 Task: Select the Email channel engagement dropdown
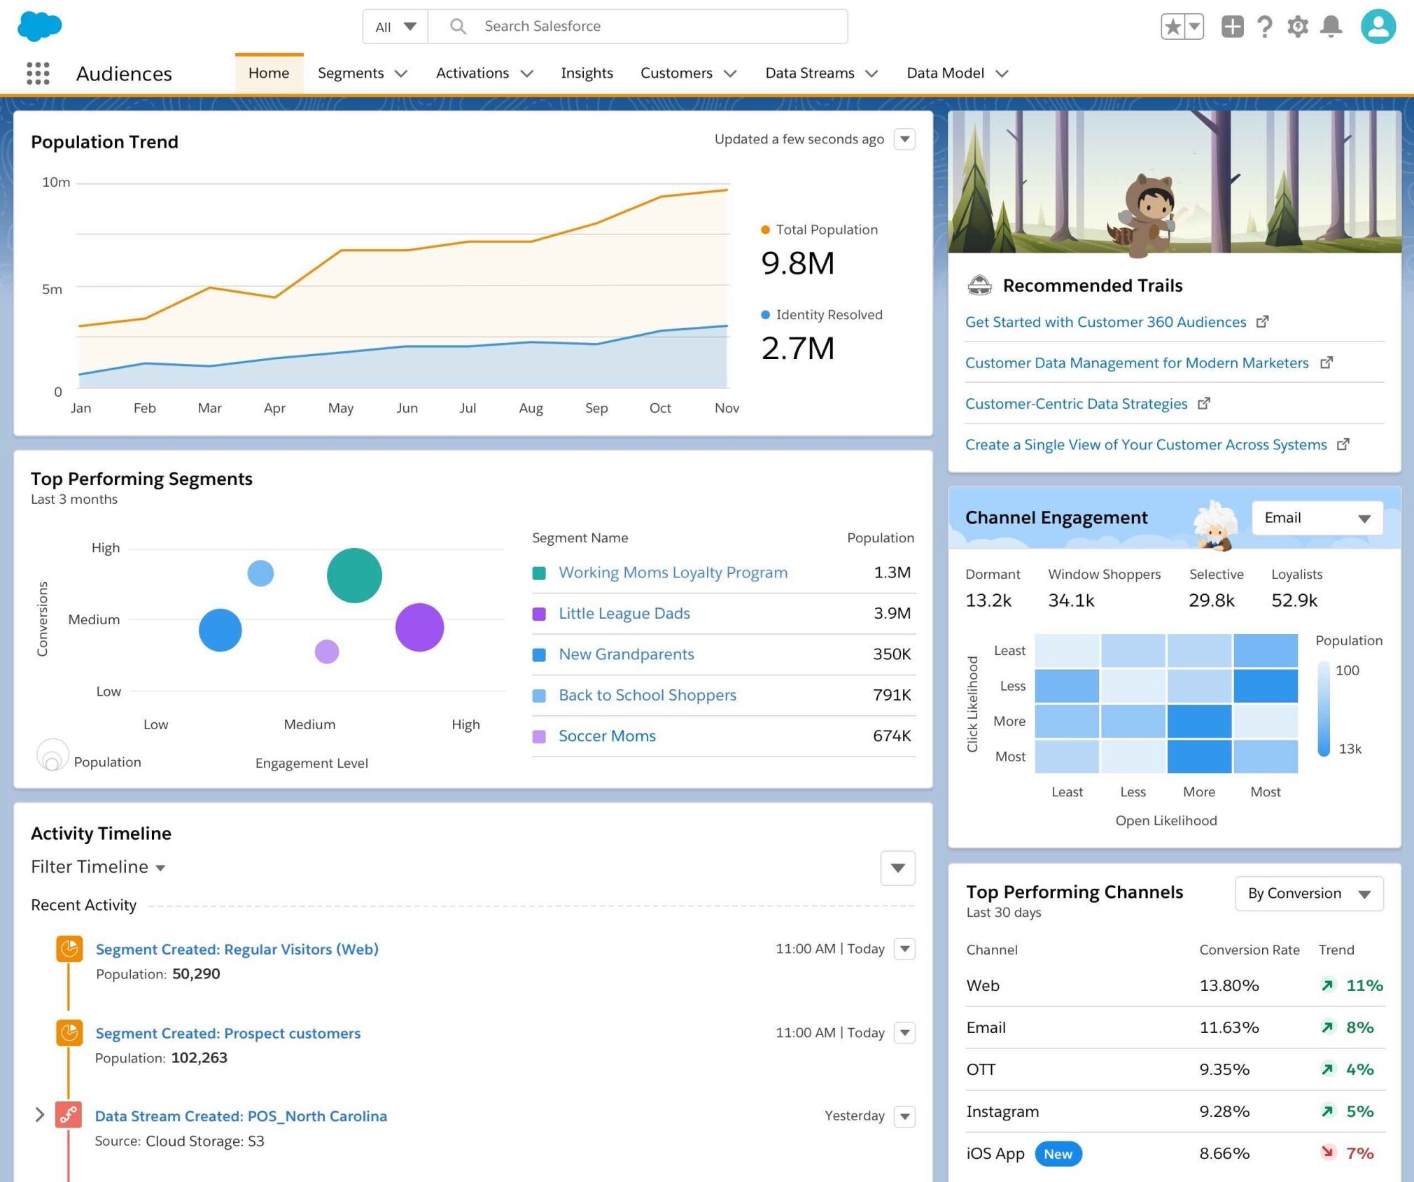pos(1314,516)
